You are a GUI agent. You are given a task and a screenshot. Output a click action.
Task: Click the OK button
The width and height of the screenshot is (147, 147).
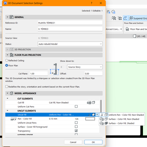tap(93, 142)
